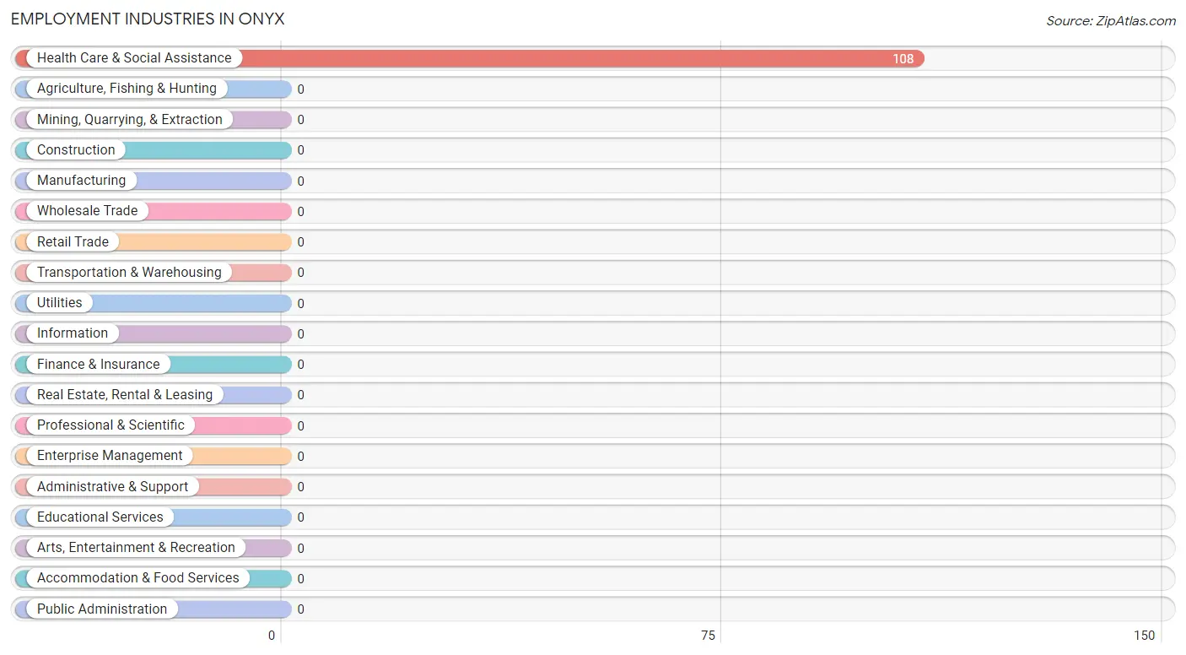Click the 0 value beside Educational Services
The height and width of the screenshot is (655, 1186).
(x=300, y=517)
